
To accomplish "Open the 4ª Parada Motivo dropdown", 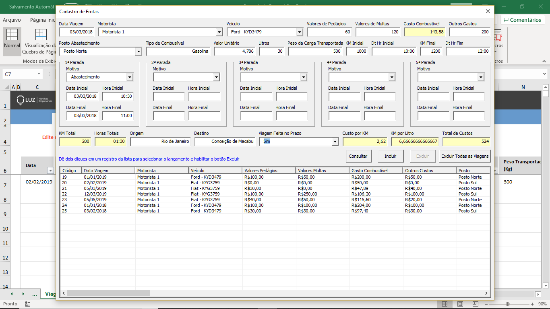I will pyautogui.click(x=392, y=77).
